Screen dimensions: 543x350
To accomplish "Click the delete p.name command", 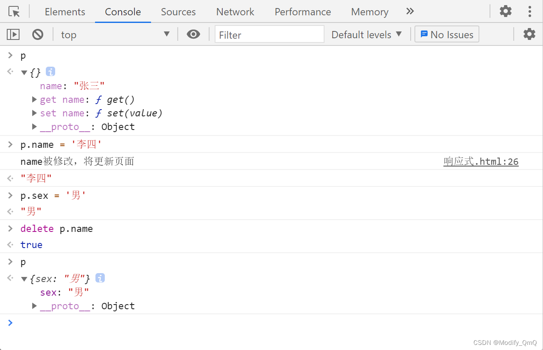I will (x=56, y=229).
